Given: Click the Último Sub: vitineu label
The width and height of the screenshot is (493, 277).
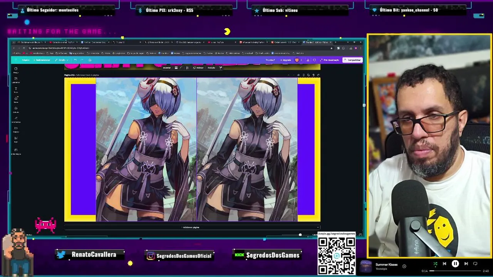Looking at the screenshot, I should [280, 10].
